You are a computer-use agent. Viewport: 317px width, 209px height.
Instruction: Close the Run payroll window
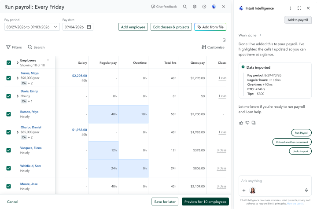(224, 7)
